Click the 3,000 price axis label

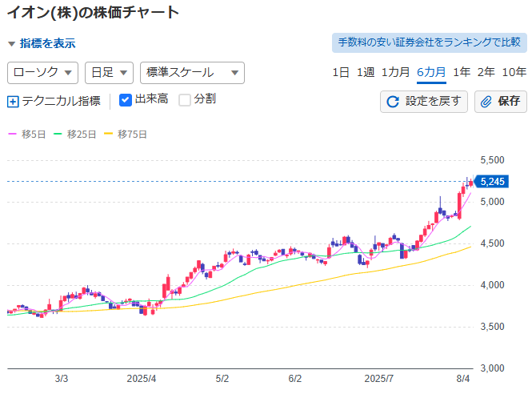[x=492, y=368]
